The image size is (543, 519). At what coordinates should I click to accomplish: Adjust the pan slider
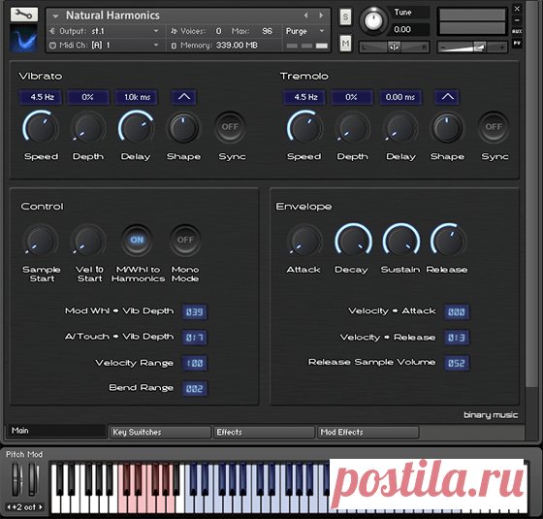(x=394, y=48)
